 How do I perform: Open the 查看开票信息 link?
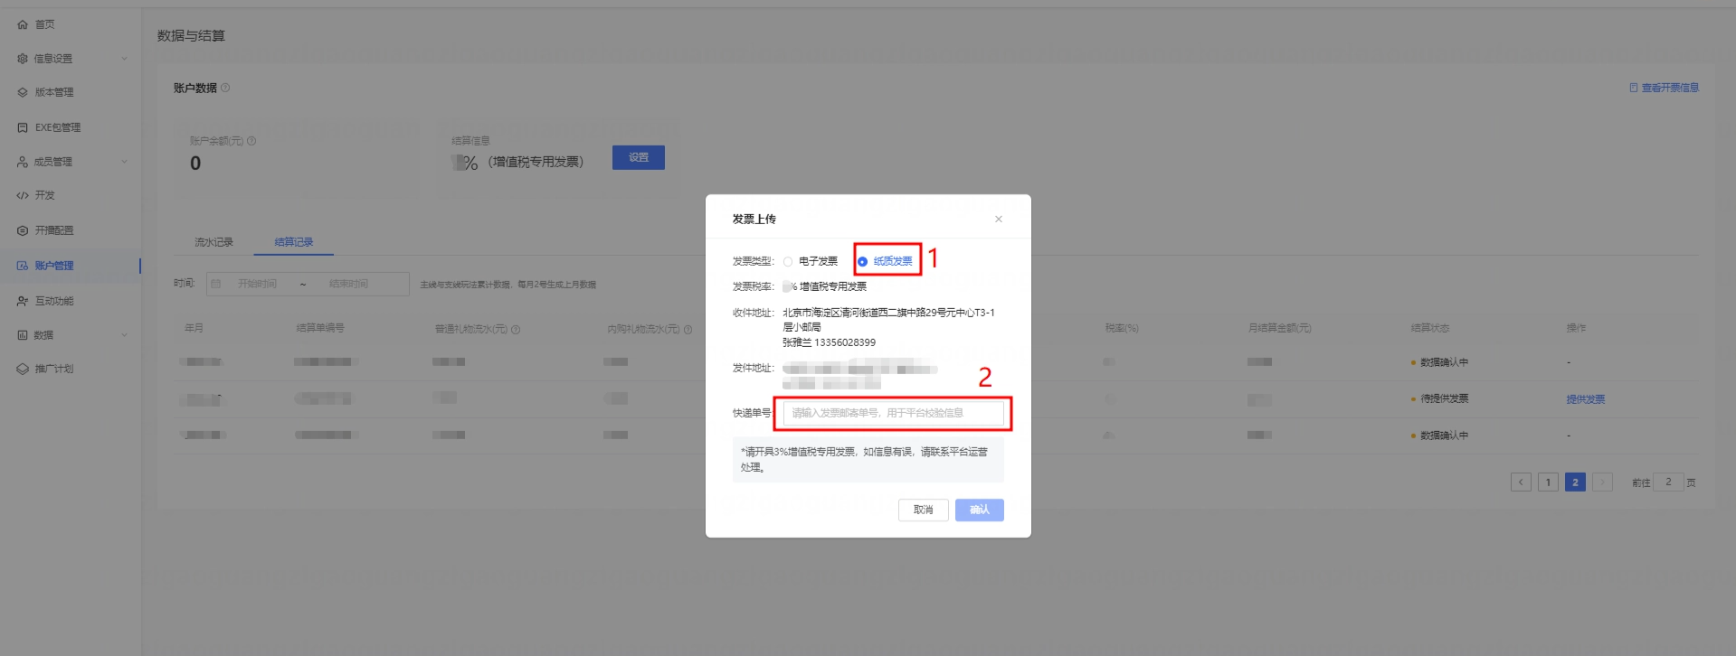point(1670,88)
